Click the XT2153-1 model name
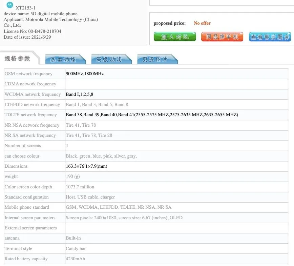 [25, 8]
